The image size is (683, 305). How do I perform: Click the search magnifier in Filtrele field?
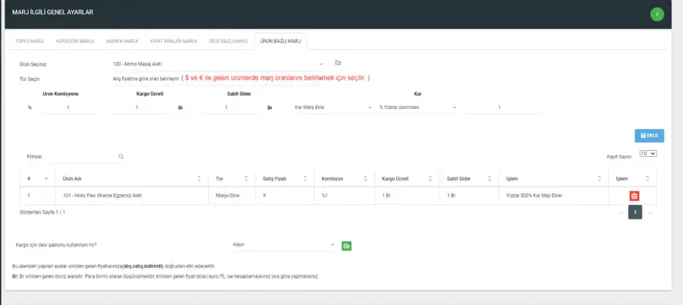click(x=121, y=156)
